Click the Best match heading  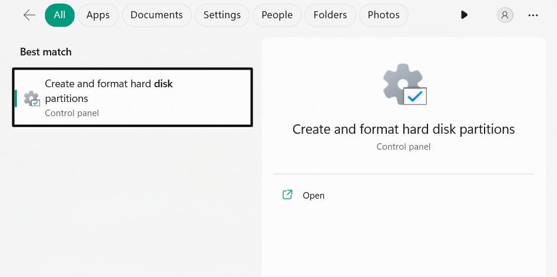46,52
